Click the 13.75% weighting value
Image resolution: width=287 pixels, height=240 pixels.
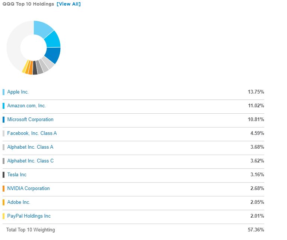(x=256, y=92)
